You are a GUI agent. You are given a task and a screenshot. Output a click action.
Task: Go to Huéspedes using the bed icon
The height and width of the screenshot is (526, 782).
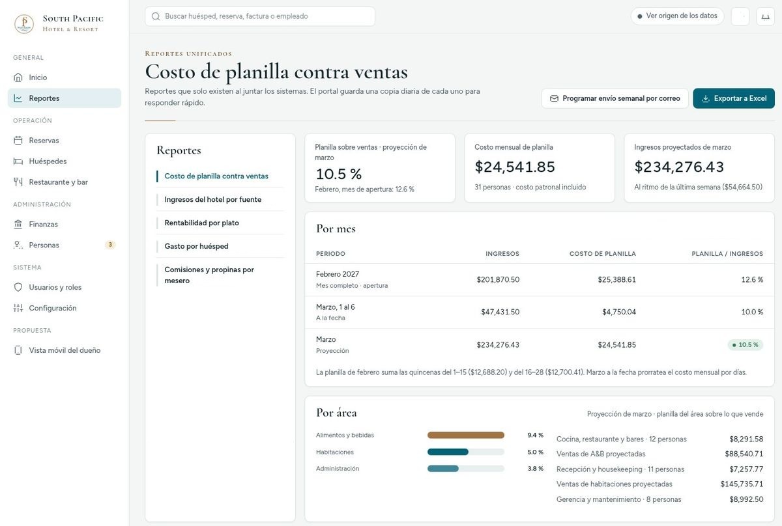tap(18, 161)
